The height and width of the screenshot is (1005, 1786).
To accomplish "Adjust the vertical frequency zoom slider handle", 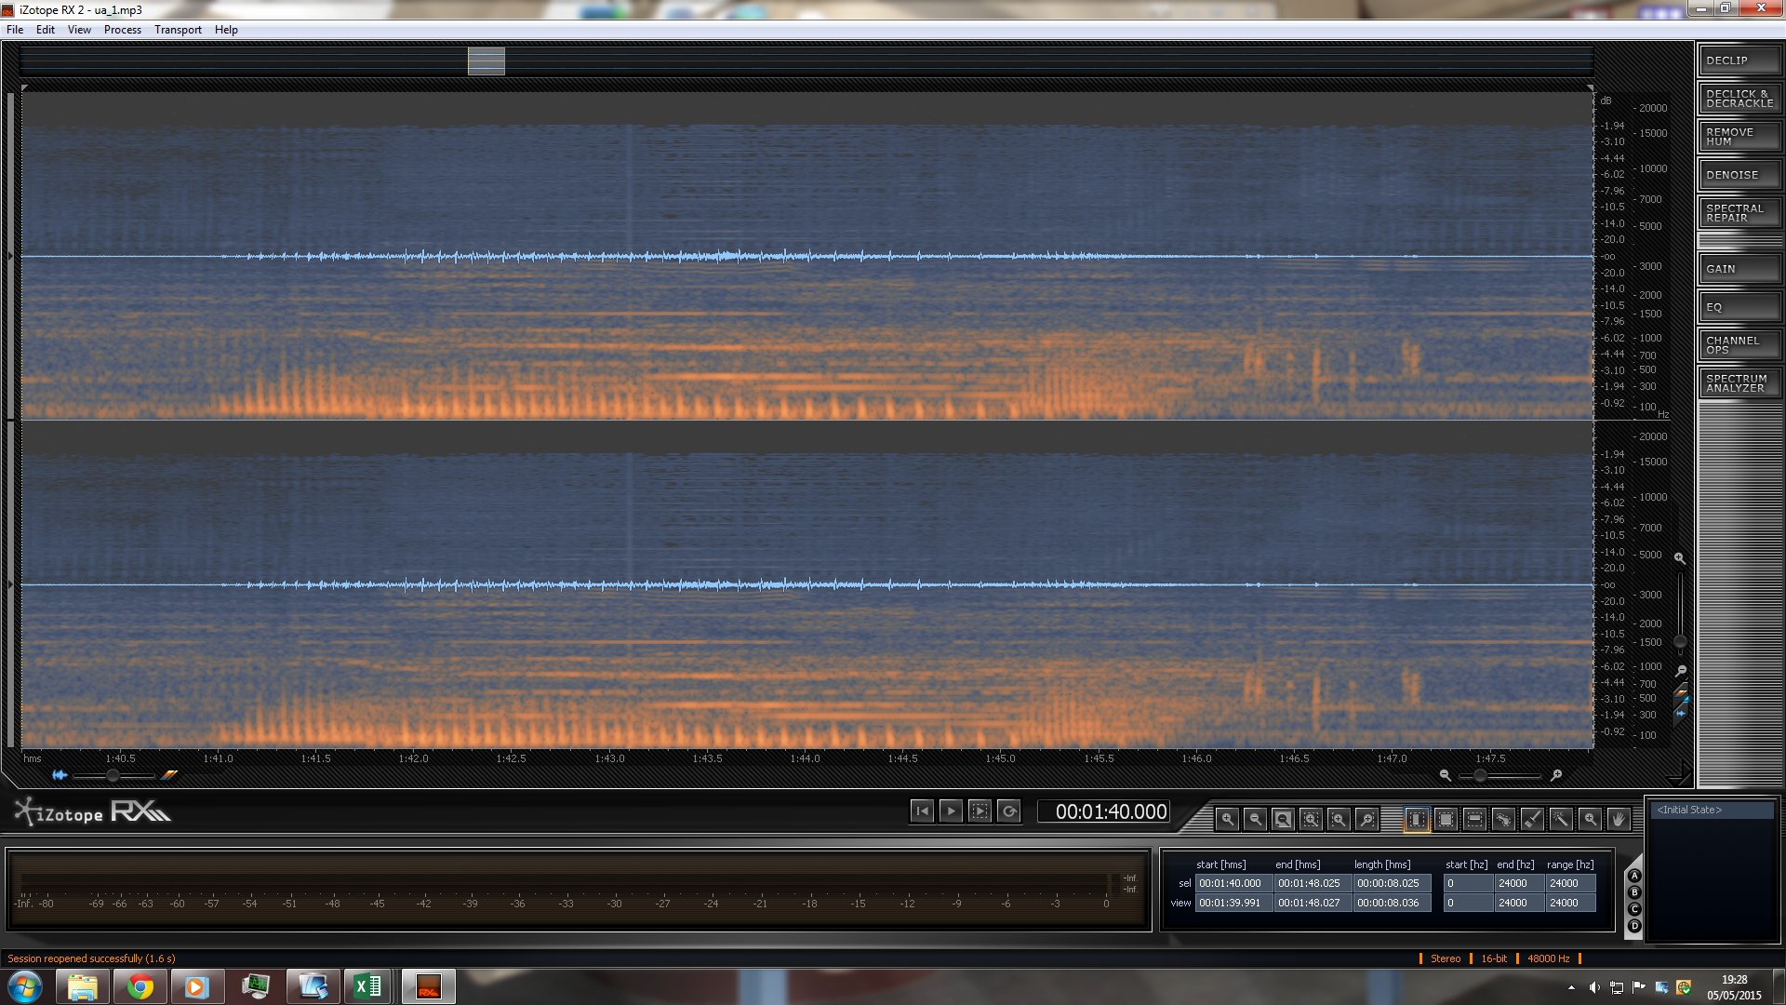I will click(x=1680, y=641).
